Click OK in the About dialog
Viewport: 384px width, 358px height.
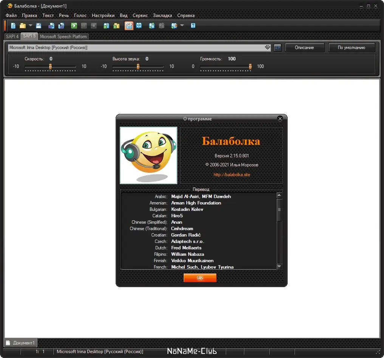coord(200,278)
